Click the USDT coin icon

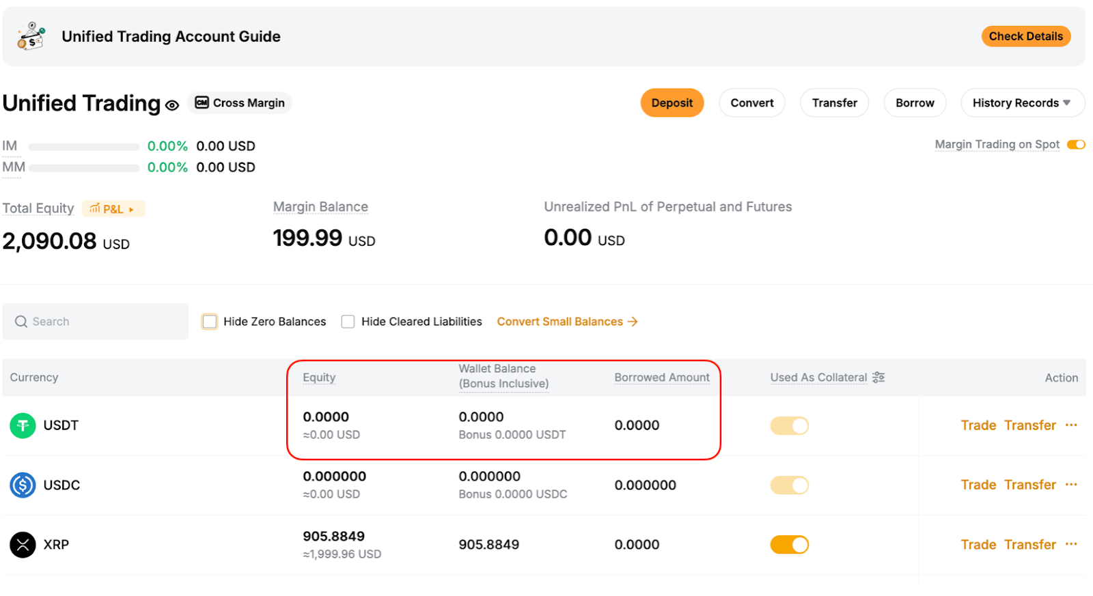(x=23, y=426)
